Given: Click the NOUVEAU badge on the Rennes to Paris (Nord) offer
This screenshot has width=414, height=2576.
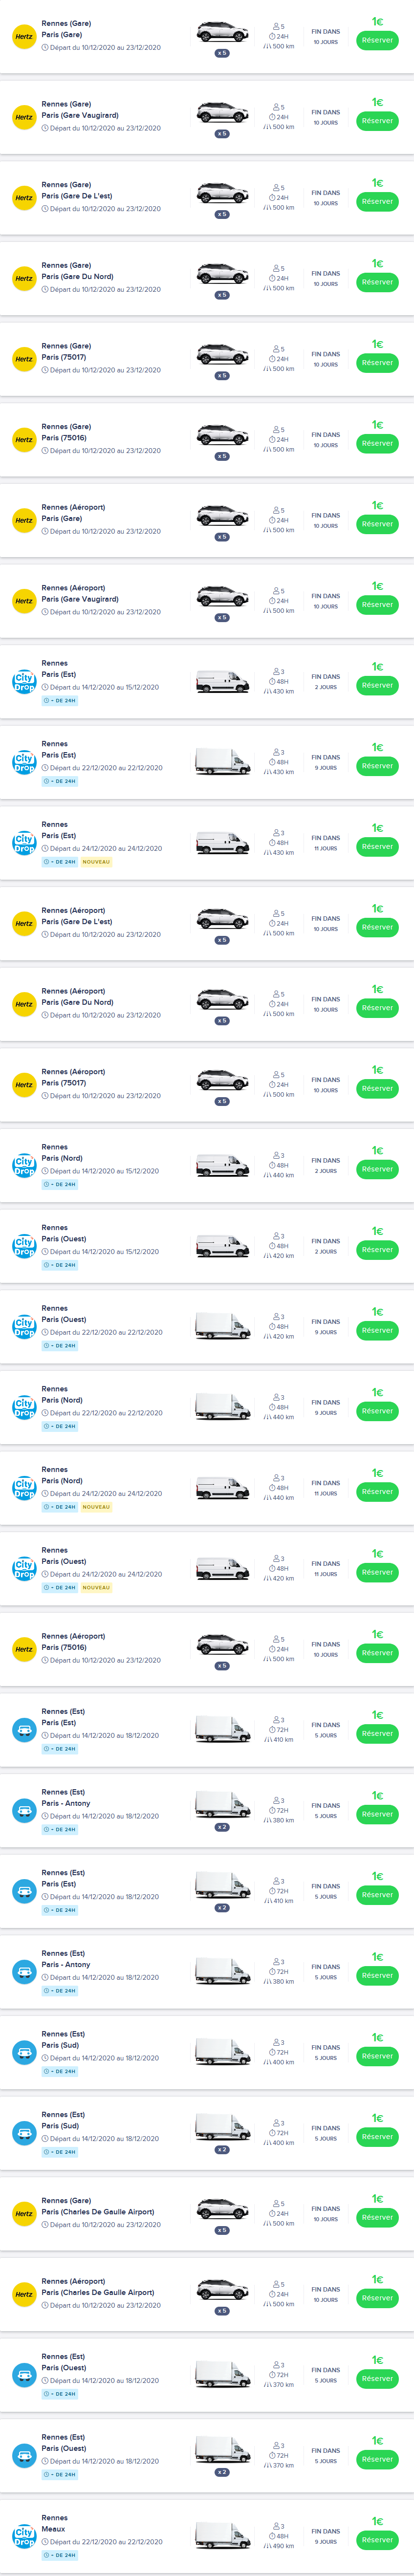Looking at the screenshot, I should coord(96,1507).
